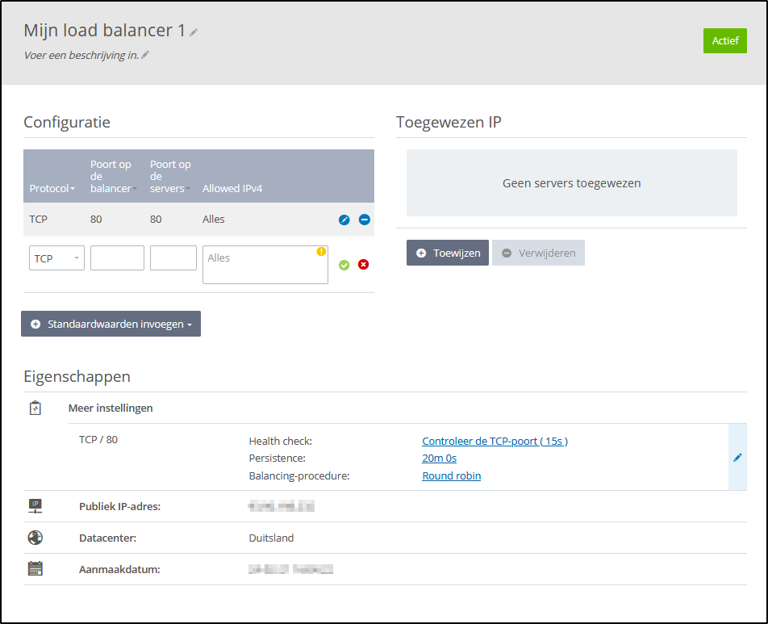Expand Standaardwaarden invoegen dropdown
Image resolution: width=768 pixels, height=624 pixels.
pos(111,324)
